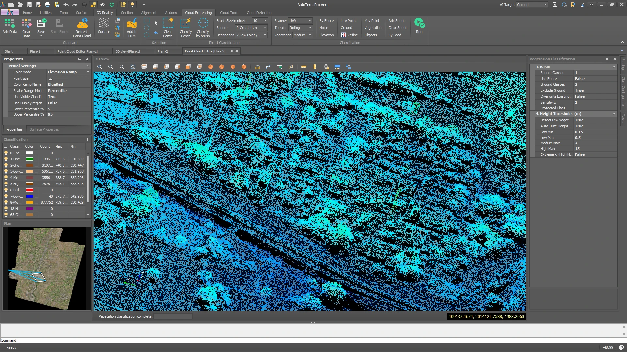This screenshot has height=352, width=627.
Task: Collapse the Height Thresholds (m) section
Action: coord(614,114)
